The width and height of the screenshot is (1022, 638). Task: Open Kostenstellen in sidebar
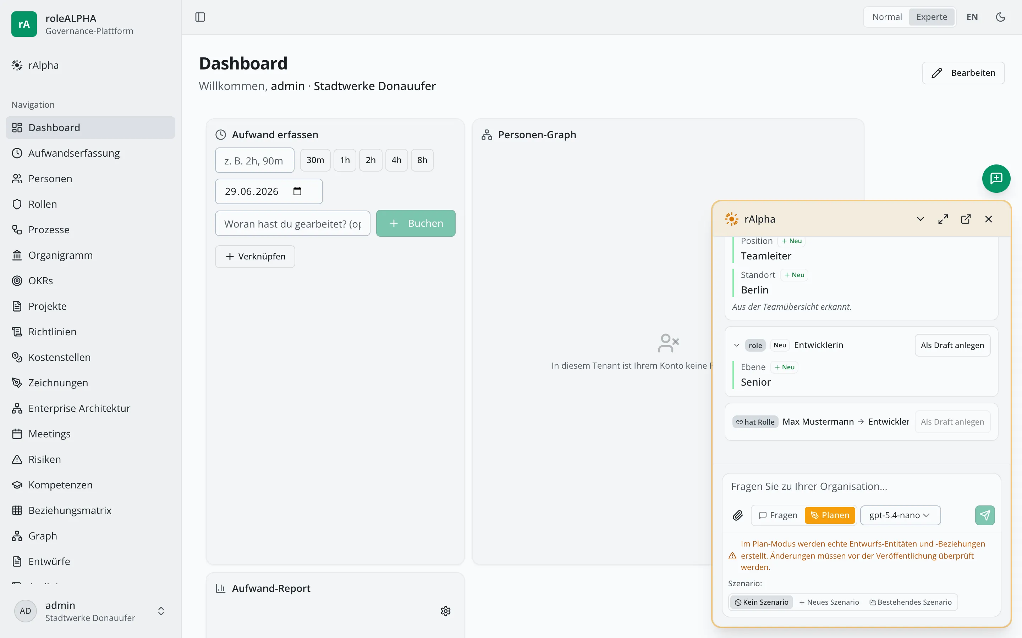click(90, 357)
